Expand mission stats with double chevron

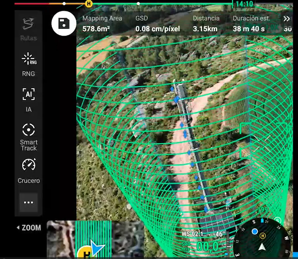287,19
